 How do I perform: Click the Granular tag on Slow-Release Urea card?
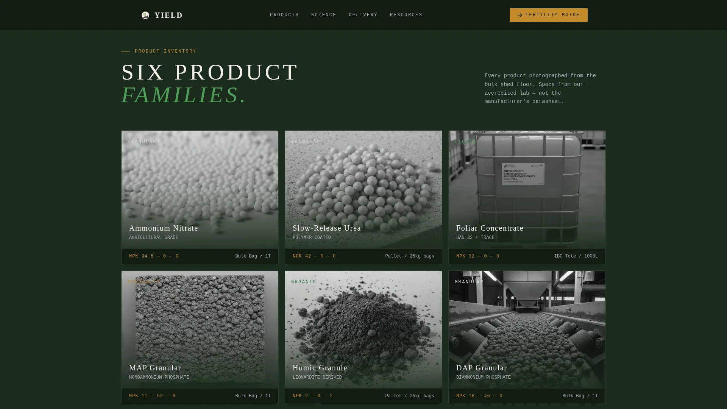[306, 142]
